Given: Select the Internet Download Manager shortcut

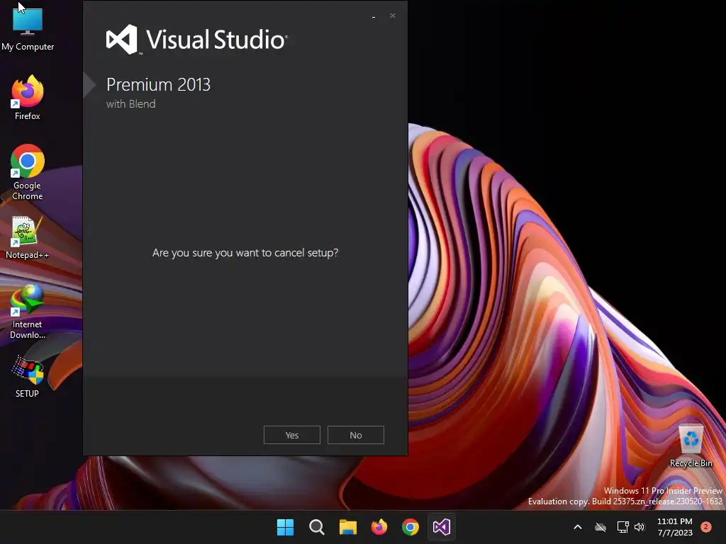Looking at the screenshot, I should [28, 312].
